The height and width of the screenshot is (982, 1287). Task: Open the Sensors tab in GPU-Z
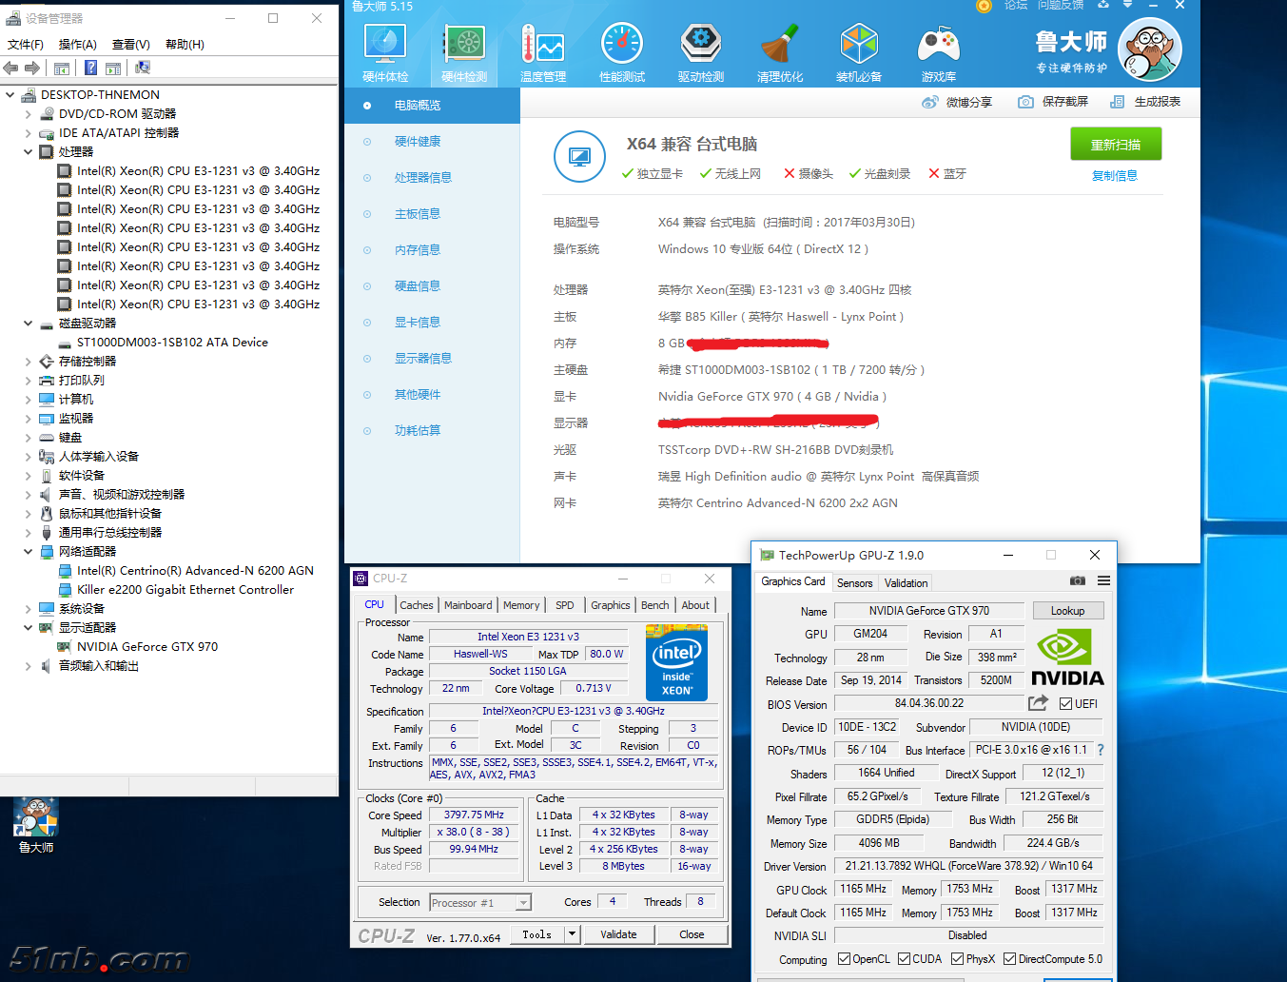click(x=854, y=583)
